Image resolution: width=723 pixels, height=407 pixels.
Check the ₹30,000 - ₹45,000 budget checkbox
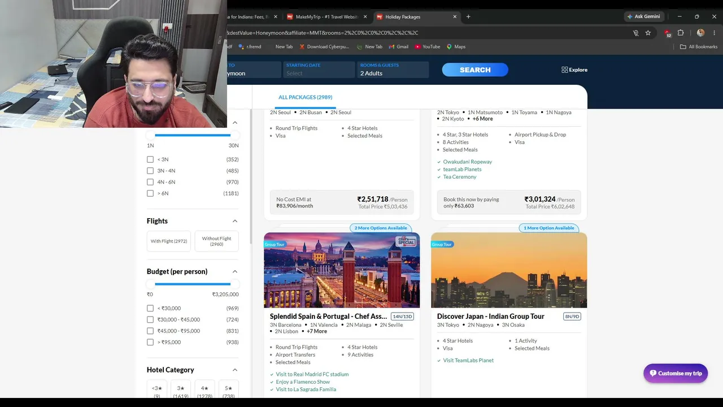point(150,319)
